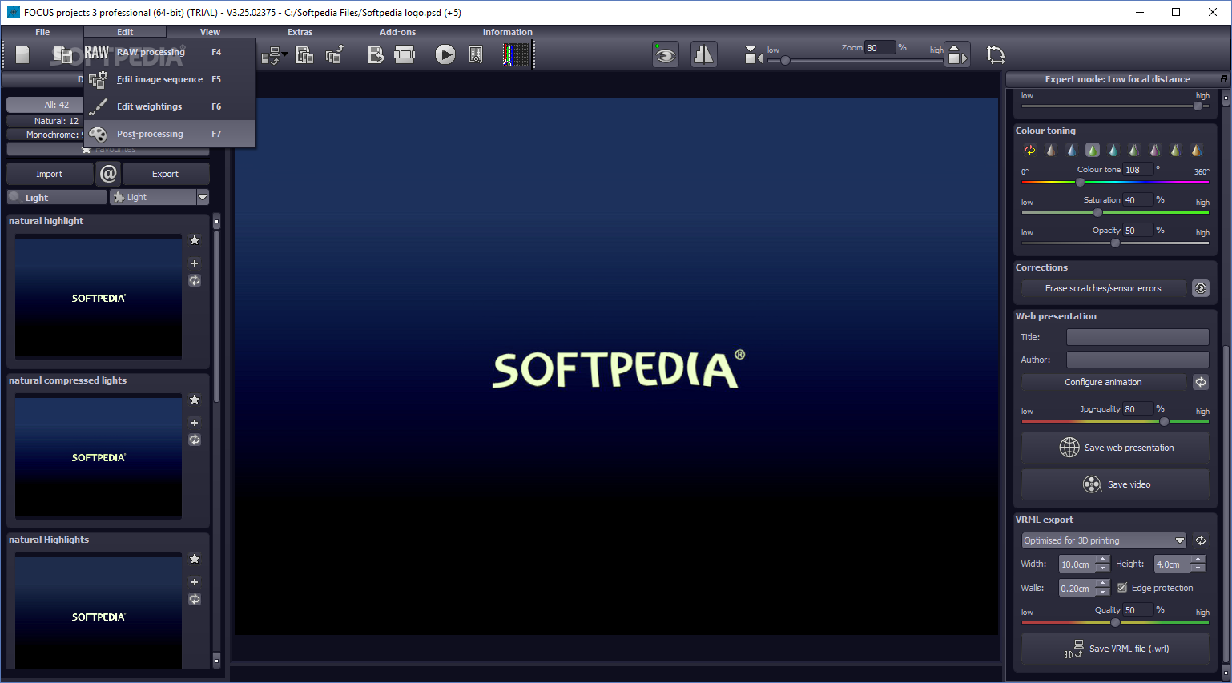Adjust the Colour tone hue slider
The height and width of the screenshot is (683, 1232).
[x=1080, y=183]
